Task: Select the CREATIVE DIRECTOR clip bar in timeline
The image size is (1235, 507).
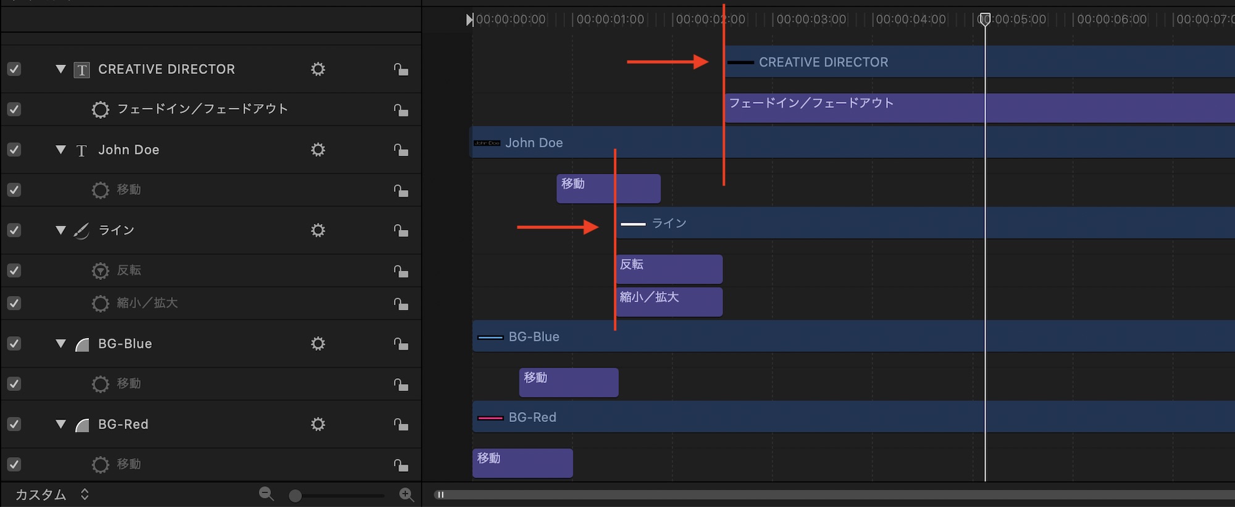Action: coord(980,62)
